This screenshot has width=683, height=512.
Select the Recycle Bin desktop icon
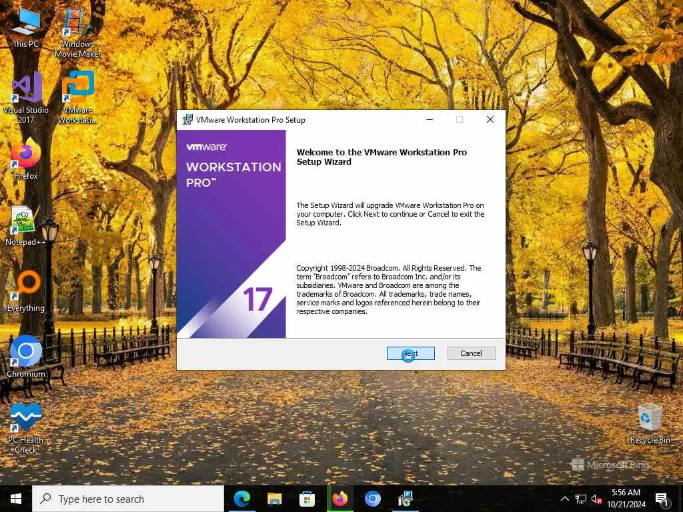coord(650,423)
